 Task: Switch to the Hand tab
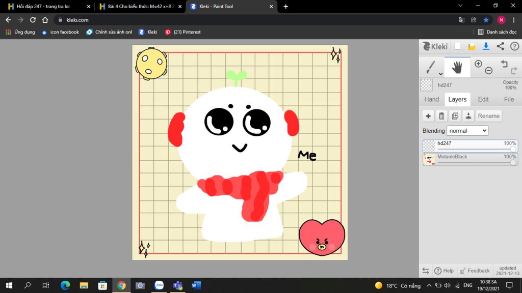431,99
